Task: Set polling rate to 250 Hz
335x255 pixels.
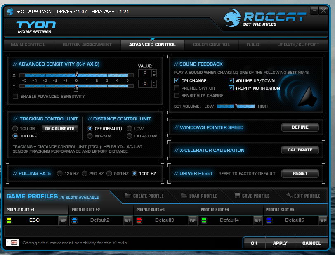Action: pyautogui.click(x=85, y=173)
